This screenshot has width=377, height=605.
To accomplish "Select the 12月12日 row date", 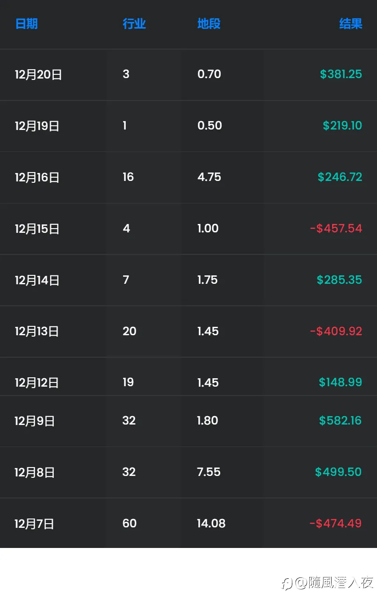I will click(37, 382).
